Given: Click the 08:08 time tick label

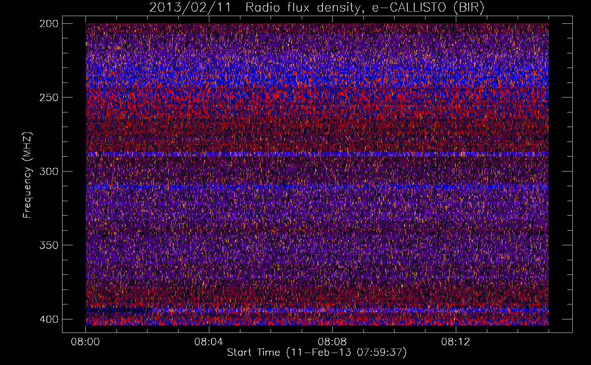Looking at the screenshot, I should [x=332, y=342].
